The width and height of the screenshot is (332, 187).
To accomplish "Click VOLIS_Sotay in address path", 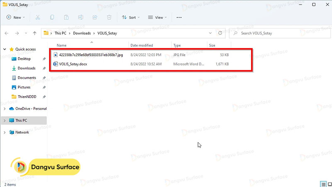I will click(107, 33).
